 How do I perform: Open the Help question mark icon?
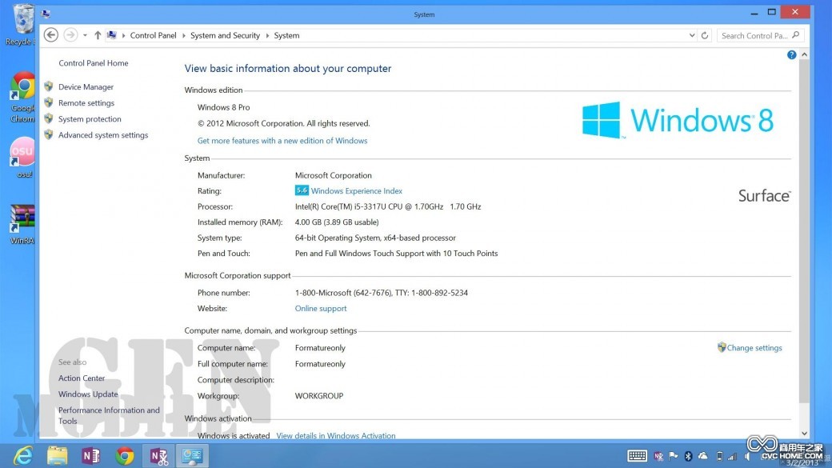791,54
